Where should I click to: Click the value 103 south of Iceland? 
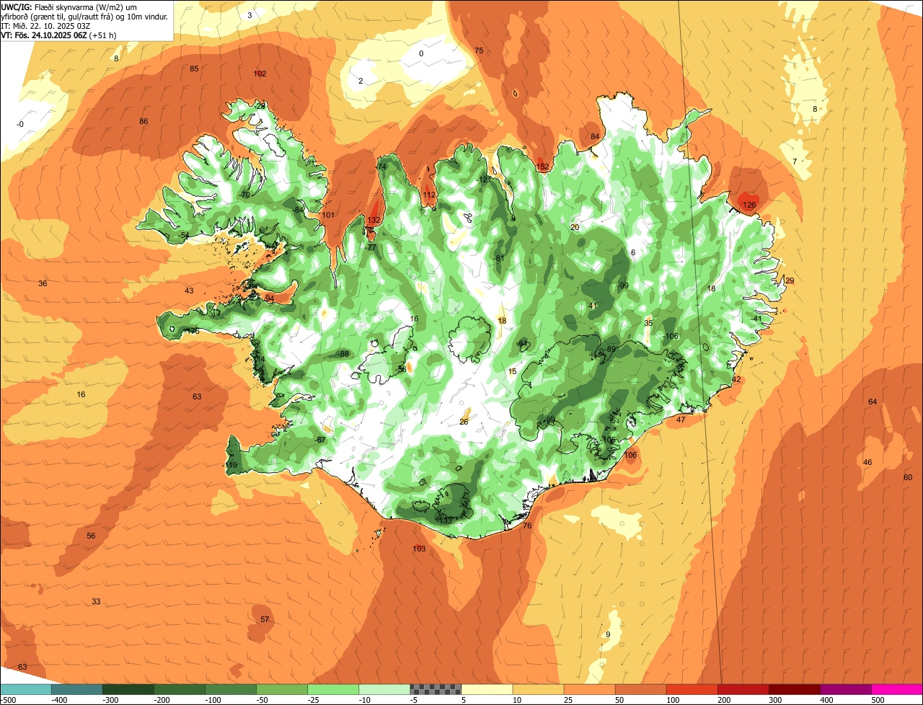coord(419,549)
